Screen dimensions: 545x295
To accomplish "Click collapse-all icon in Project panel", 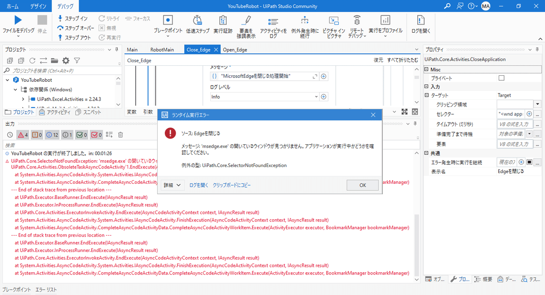I will click(21, 60).
